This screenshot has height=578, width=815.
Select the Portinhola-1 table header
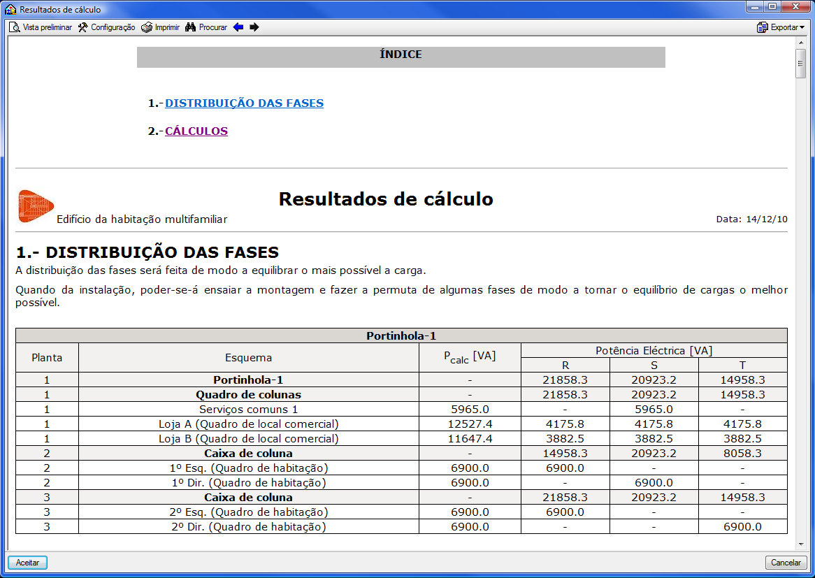[x=402, y=335]
